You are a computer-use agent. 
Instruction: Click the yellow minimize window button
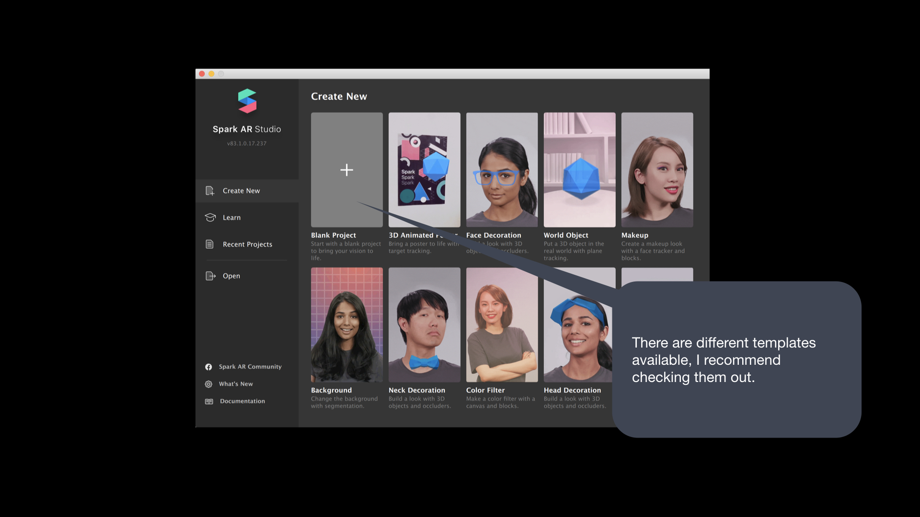(x=211, y=74)
